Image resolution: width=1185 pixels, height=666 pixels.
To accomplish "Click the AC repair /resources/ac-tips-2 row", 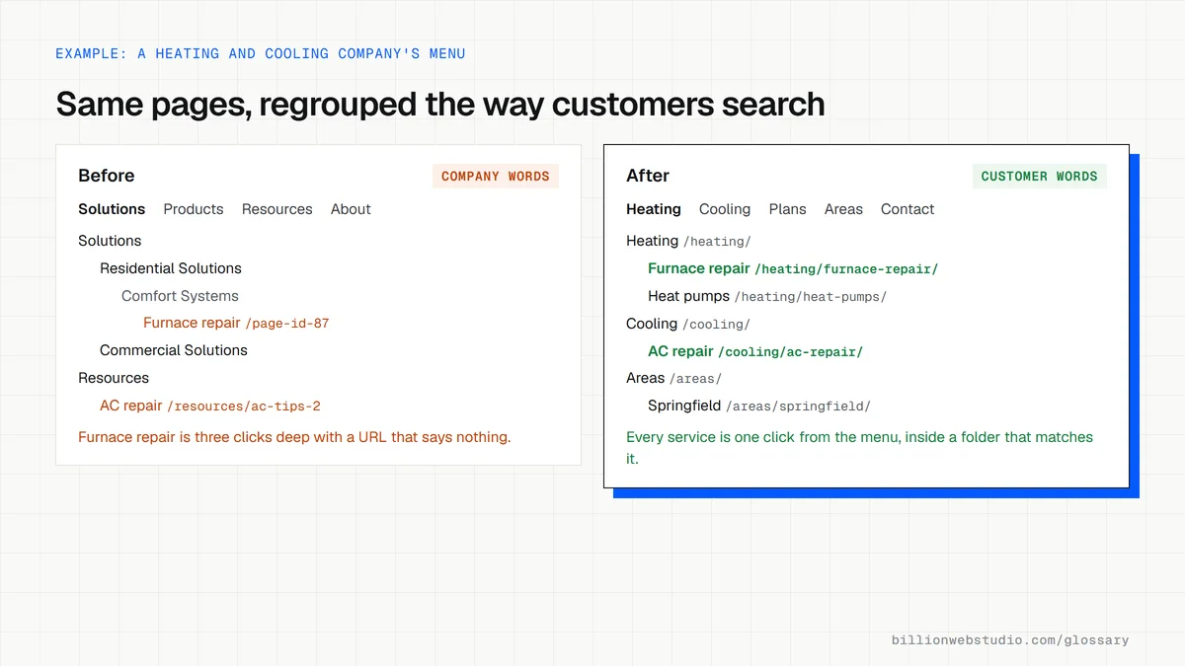I will pos(210,406).
